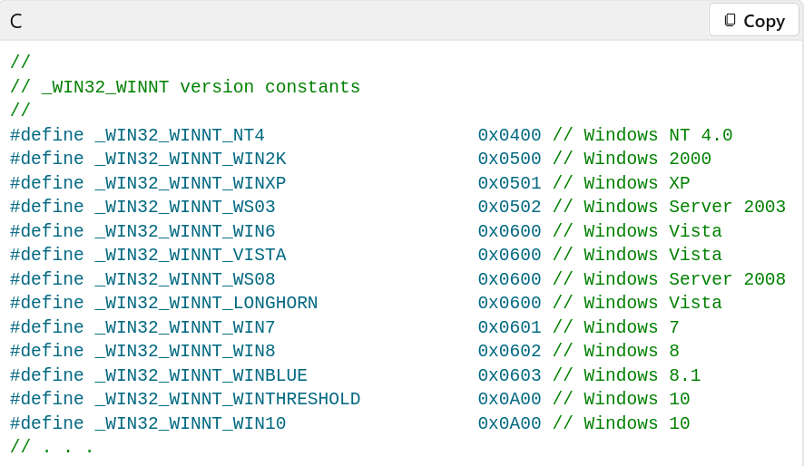Click the _WIN32_WINNT_WIN6 identifier
The height and width of the screenshot is (466, 804).
point(185,231)
